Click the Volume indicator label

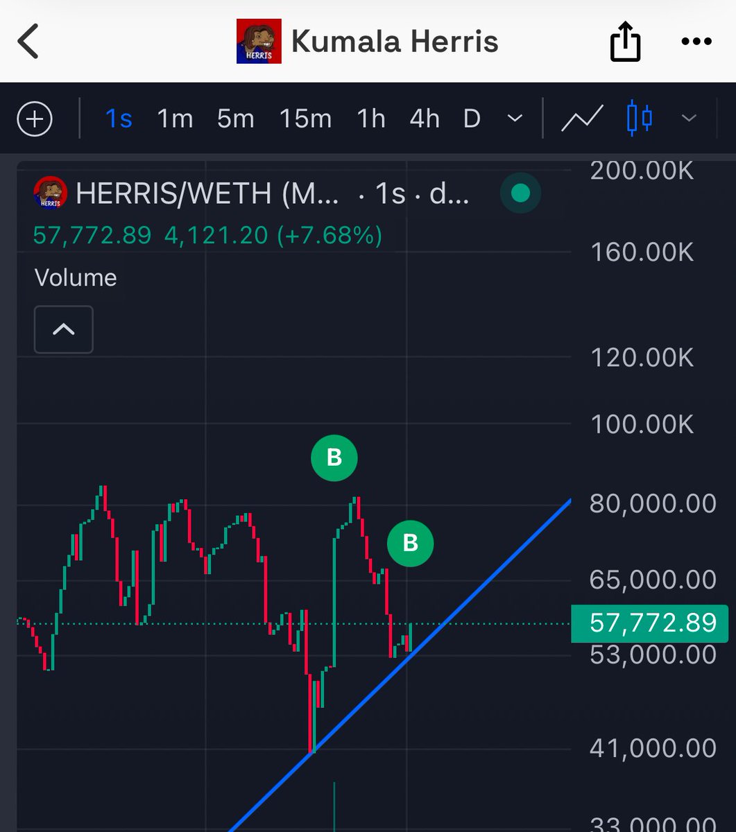pos(76,278)
